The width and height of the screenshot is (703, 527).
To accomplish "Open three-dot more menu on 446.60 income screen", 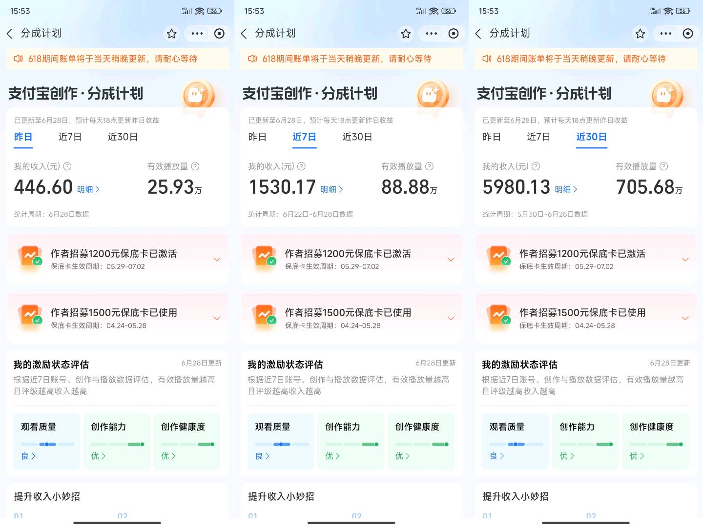I will coord(197,34).
